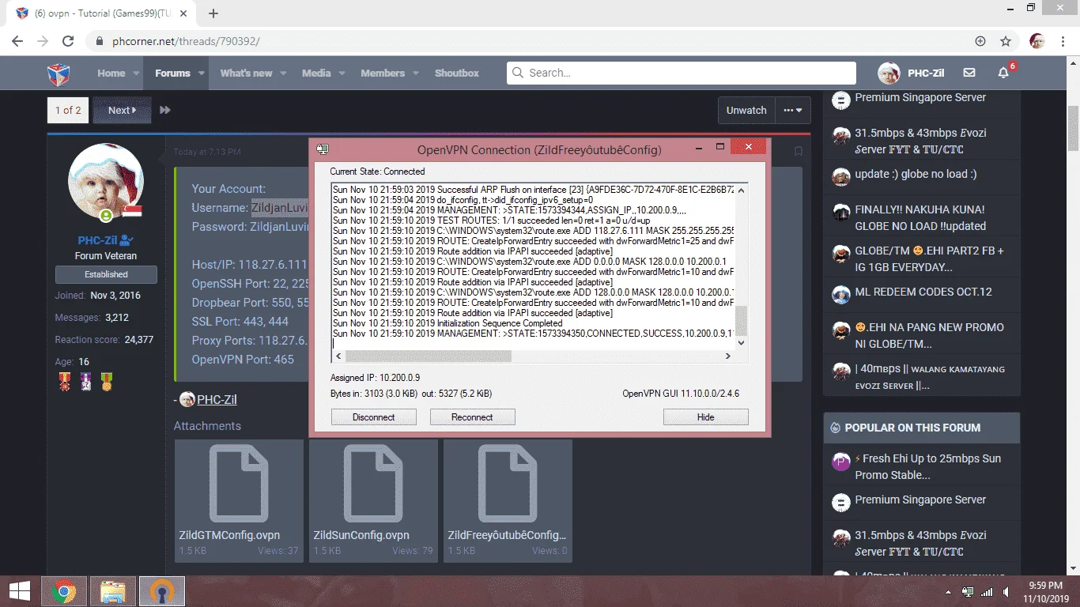Open Chrome's three-dot menu
The width and height of the screenshot is (1080, 607).
[1061, 41]
